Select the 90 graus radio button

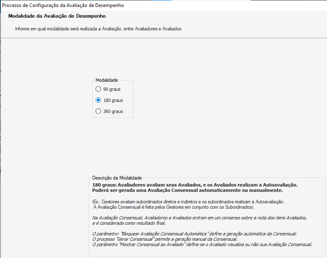(x=98, y=89)
